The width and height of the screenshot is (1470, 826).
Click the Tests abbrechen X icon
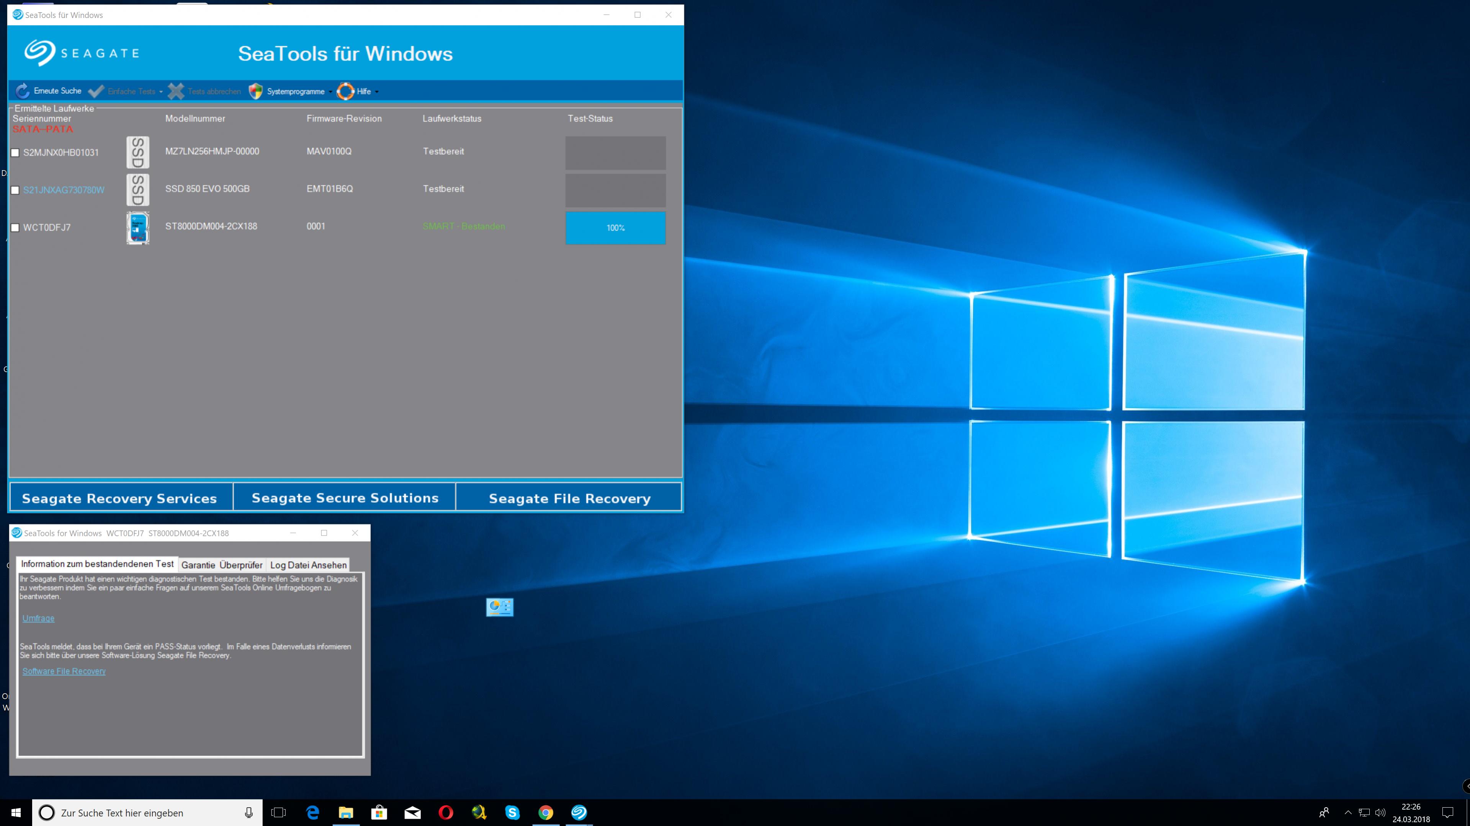176,91
